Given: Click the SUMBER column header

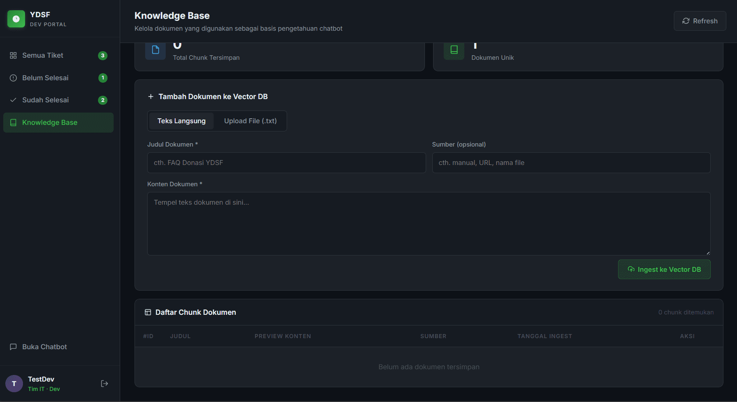Looking at the screenshot, I should pyautogui.click(x=433, y=336).
